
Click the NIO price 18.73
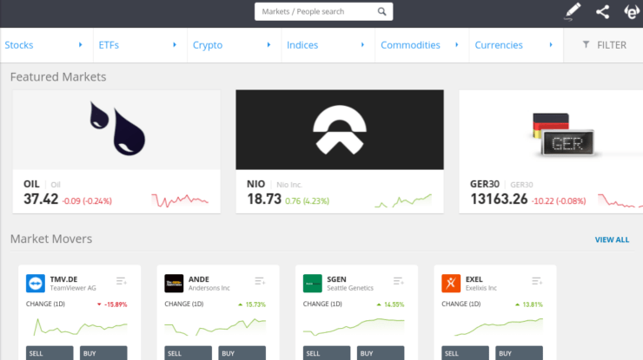(264, 199)
